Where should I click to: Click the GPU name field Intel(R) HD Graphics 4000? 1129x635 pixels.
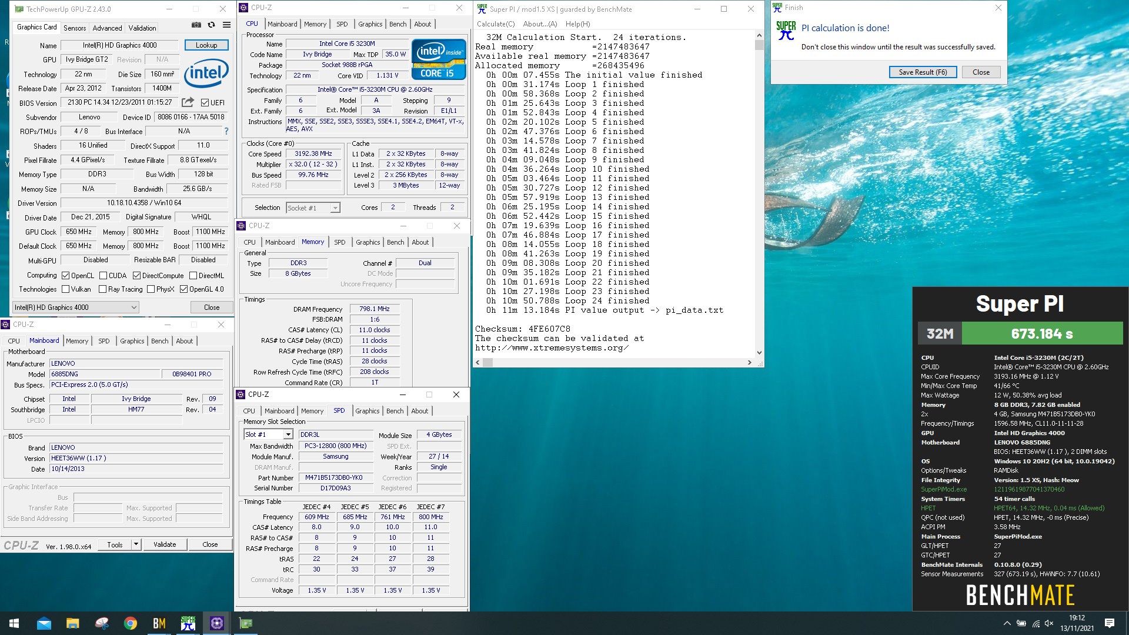click(x=119, y=45)
